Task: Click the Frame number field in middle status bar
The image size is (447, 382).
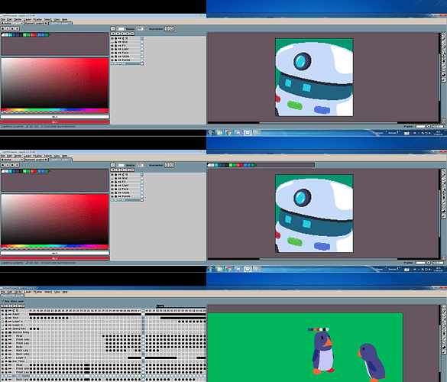Action: pos(420,263)
